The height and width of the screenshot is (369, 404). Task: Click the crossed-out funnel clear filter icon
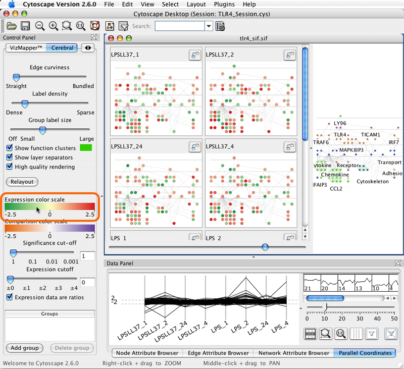[x=391, y=334]
